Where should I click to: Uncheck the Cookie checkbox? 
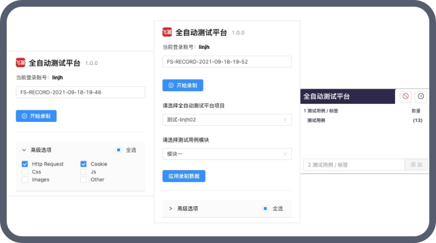(x=84, y=164)
